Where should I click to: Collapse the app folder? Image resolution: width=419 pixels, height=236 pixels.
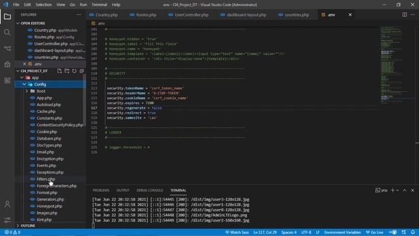tap(22, 77)
